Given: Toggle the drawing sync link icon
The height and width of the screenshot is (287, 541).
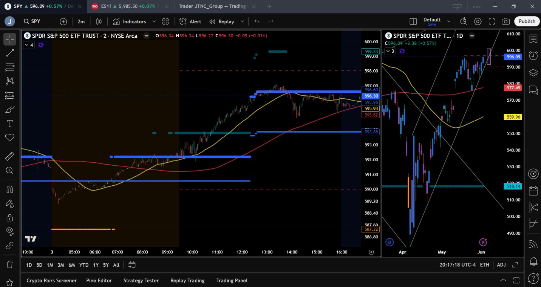Looking at the screenshot, I should tap(10, 246).
